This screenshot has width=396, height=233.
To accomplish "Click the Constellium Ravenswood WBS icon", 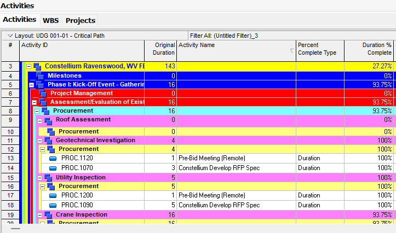I will pos(37,67).
